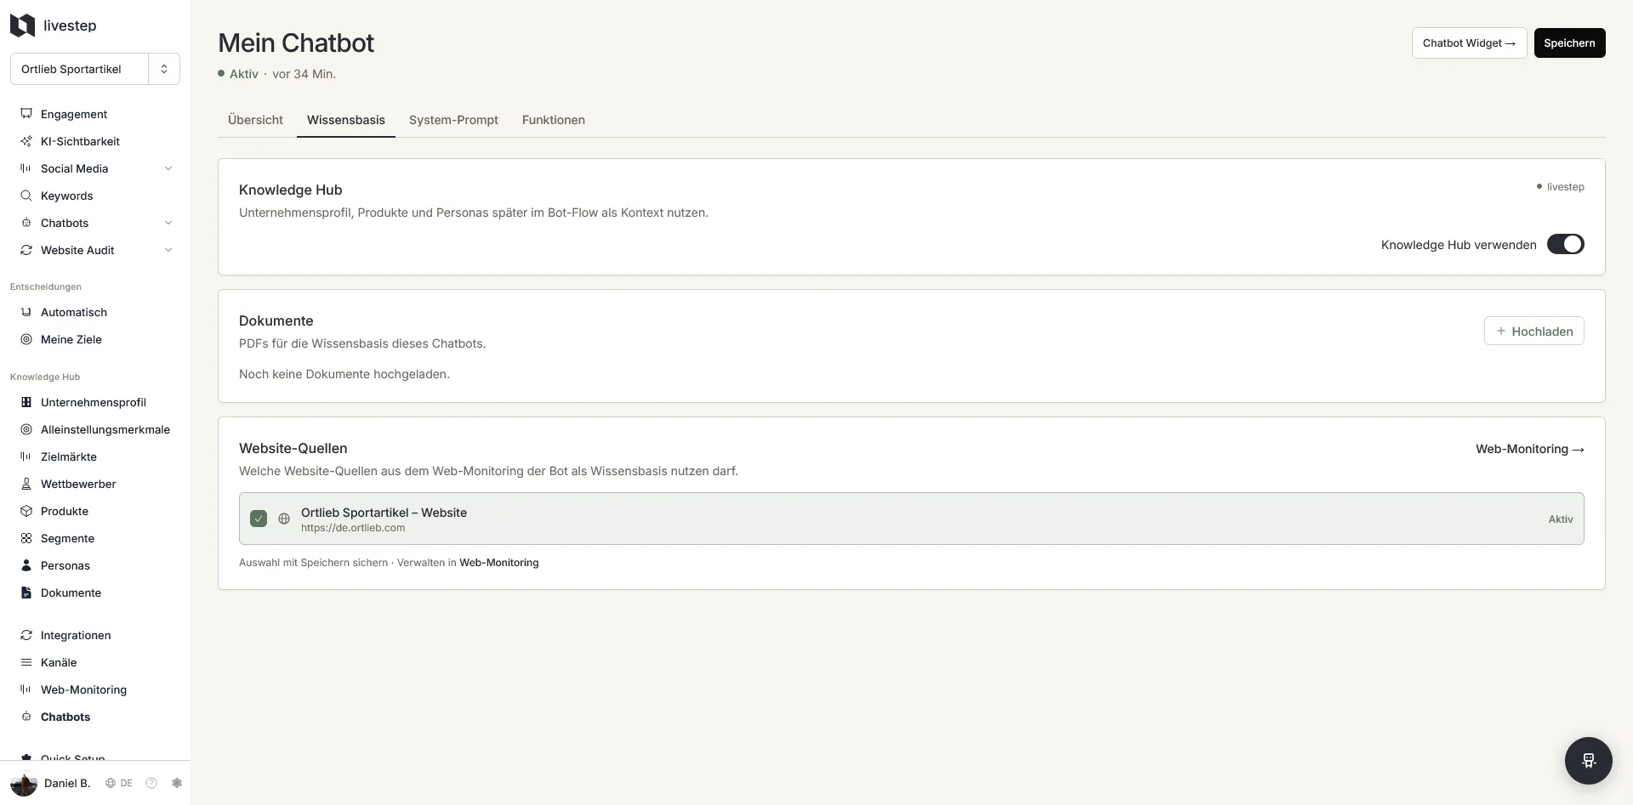Screen dimensions: 1633x805
Task: Click the Zielmärkte bars icon
Action: (26, 456)
